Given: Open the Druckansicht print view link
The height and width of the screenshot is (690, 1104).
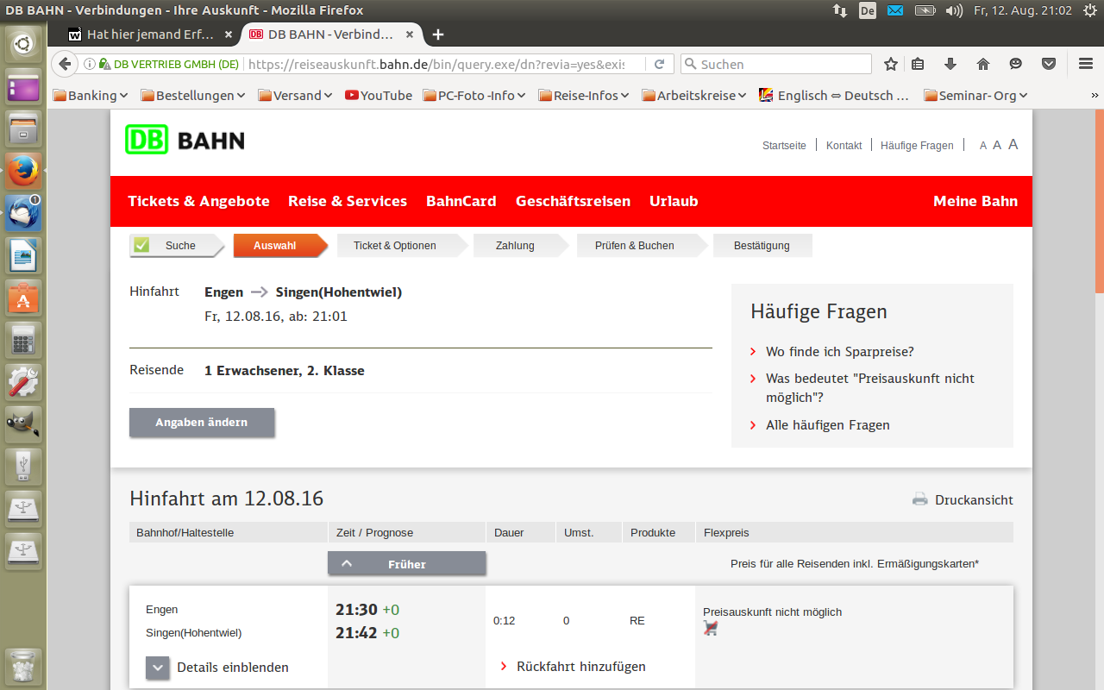Looking at the screenshot, I should pyautogui.click(x=974, y=500).
